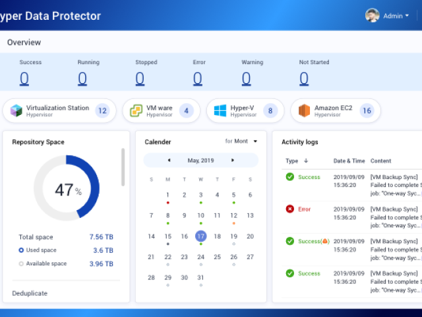Screen dimensions: 422x317
Task: Select May 8 in the calendar
Action: pos(167,215)
